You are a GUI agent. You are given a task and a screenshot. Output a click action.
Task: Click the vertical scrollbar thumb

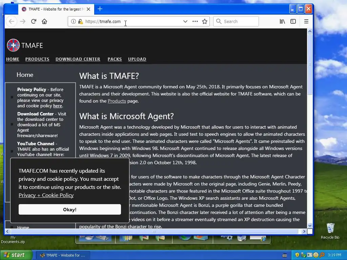pos(310,64)
